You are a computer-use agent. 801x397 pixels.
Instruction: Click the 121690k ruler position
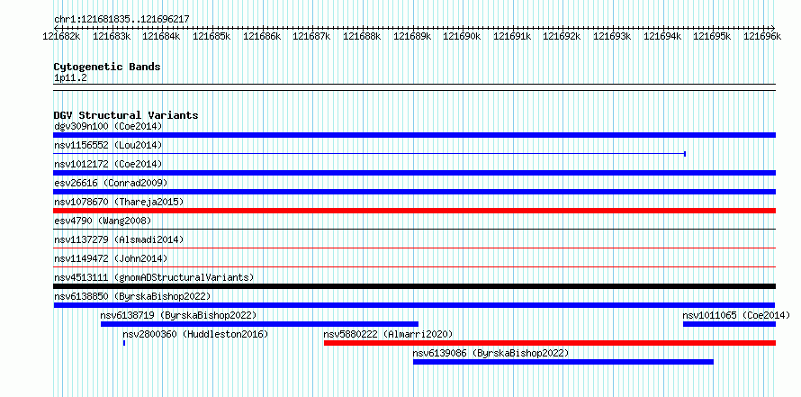tap(462, 36)
